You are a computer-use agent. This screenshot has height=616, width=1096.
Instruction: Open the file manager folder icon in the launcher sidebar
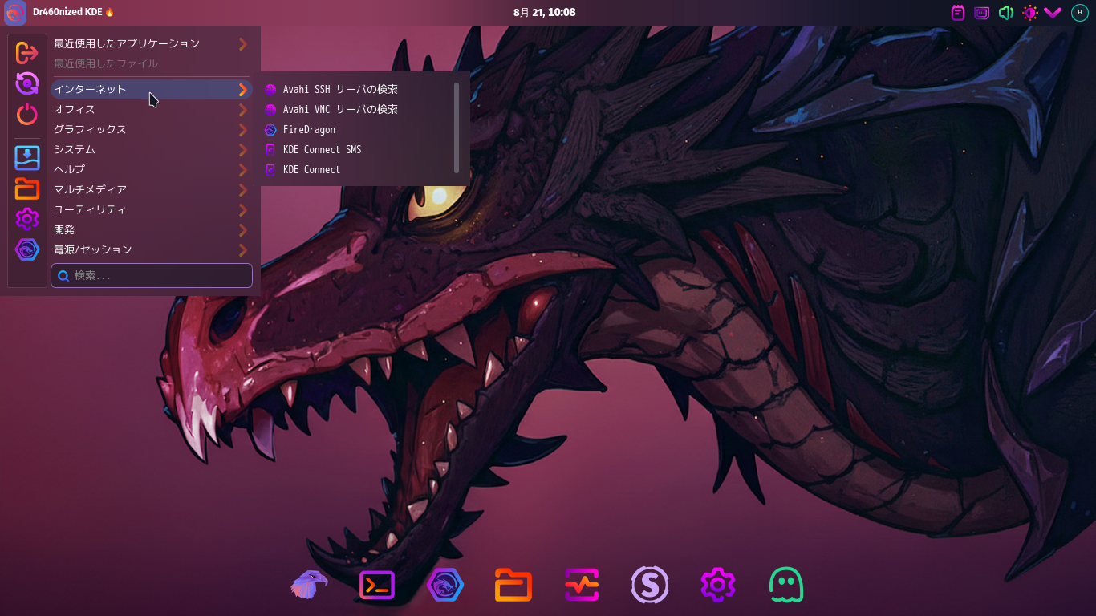(x=27, y=188)
